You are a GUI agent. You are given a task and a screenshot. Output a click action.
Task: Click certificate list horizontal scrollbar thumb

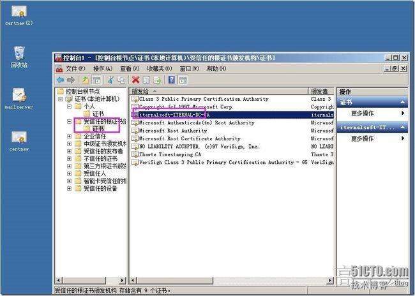175,281
